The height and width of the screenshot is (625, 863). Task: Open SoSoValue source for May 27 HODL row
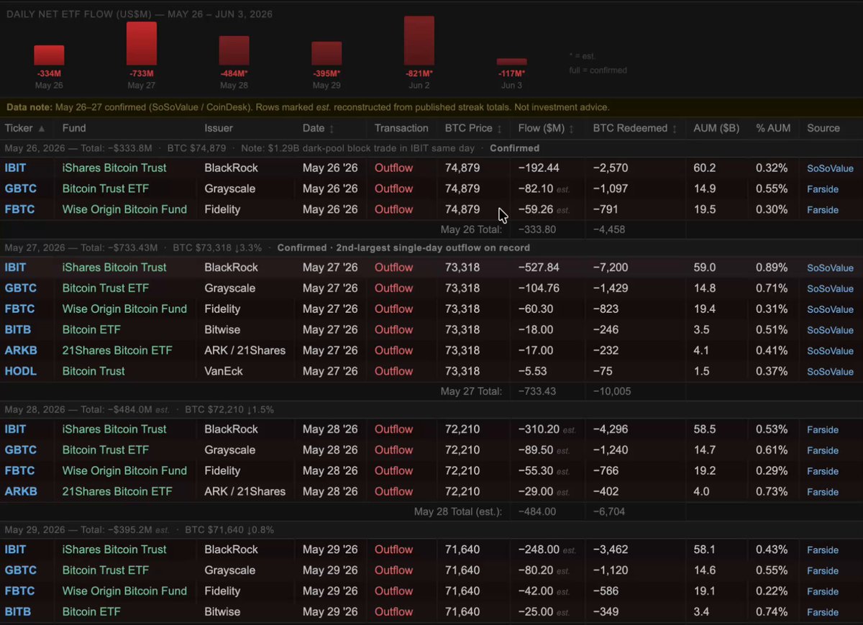pos(830,372)
